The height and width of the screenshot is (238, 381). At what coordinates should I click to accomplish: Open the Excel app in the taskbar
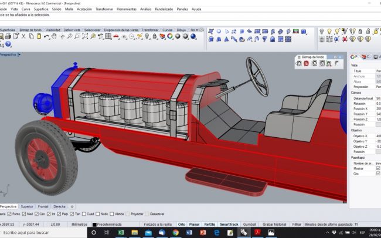[x=121, y=233]
